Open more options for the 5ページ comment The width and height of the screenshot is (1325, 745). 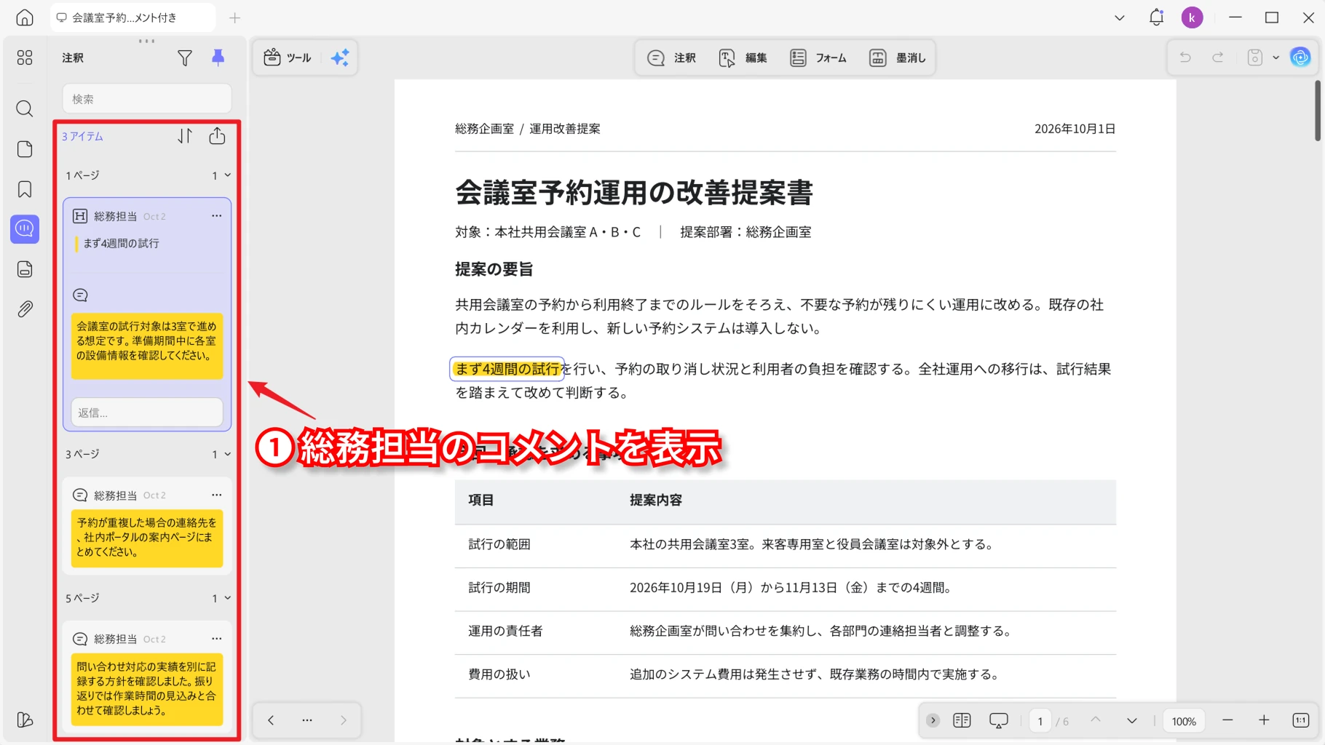pyautogui.click(x=216, y=639)
